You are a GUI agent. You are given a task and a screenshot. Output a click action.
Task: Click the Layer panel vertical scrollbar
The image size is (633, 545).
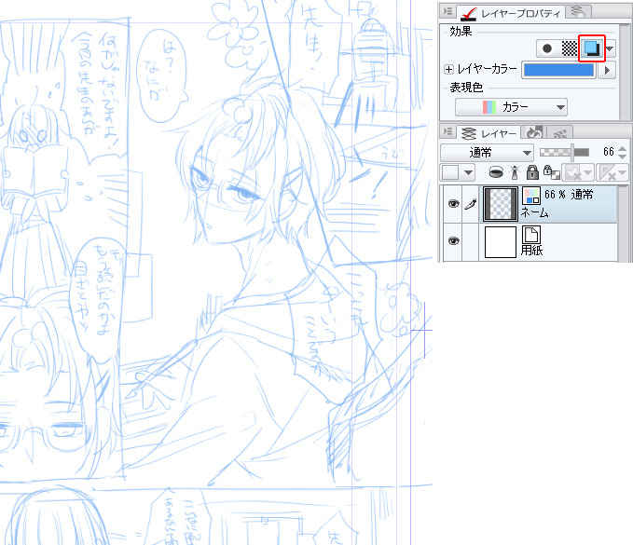point(624,224)
